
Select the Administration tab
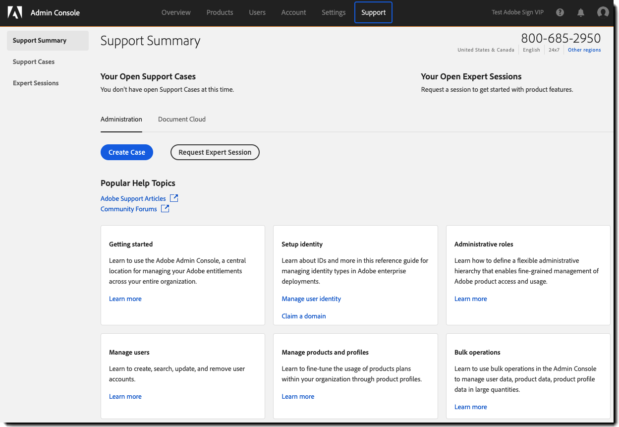pos(121,119)
